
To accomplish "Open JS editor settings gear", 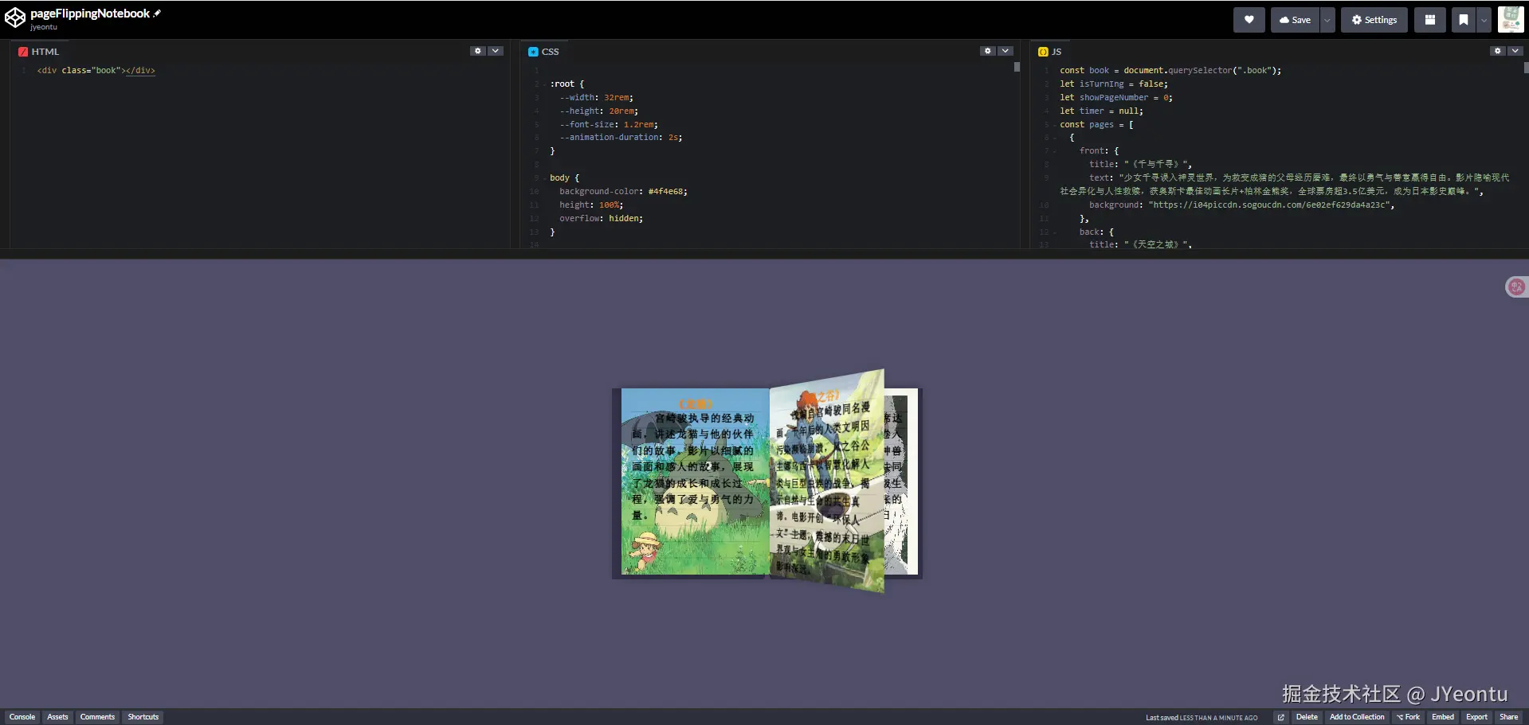I will tap(1498, 51).
